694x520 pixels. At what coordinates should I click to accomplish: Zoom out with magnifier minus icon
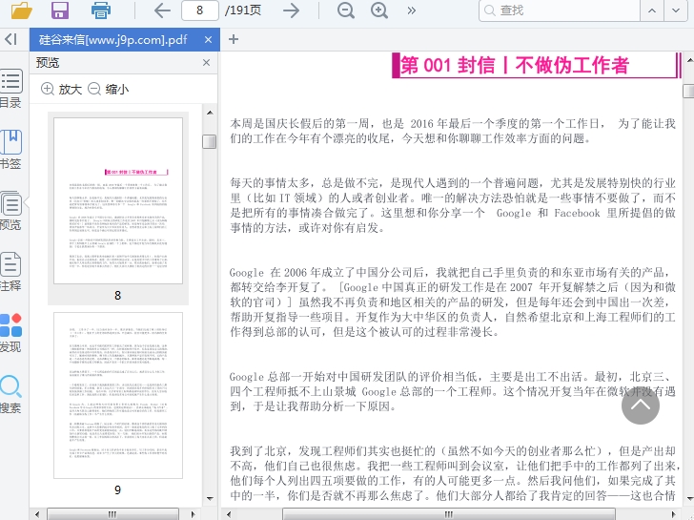coord(345,10)
